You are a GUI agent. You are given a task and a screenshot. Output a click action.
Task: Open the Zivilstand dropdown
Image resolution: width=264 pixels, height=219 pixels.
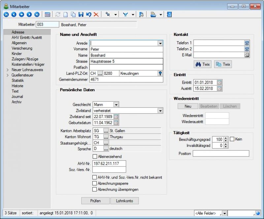tap(160, 111)
